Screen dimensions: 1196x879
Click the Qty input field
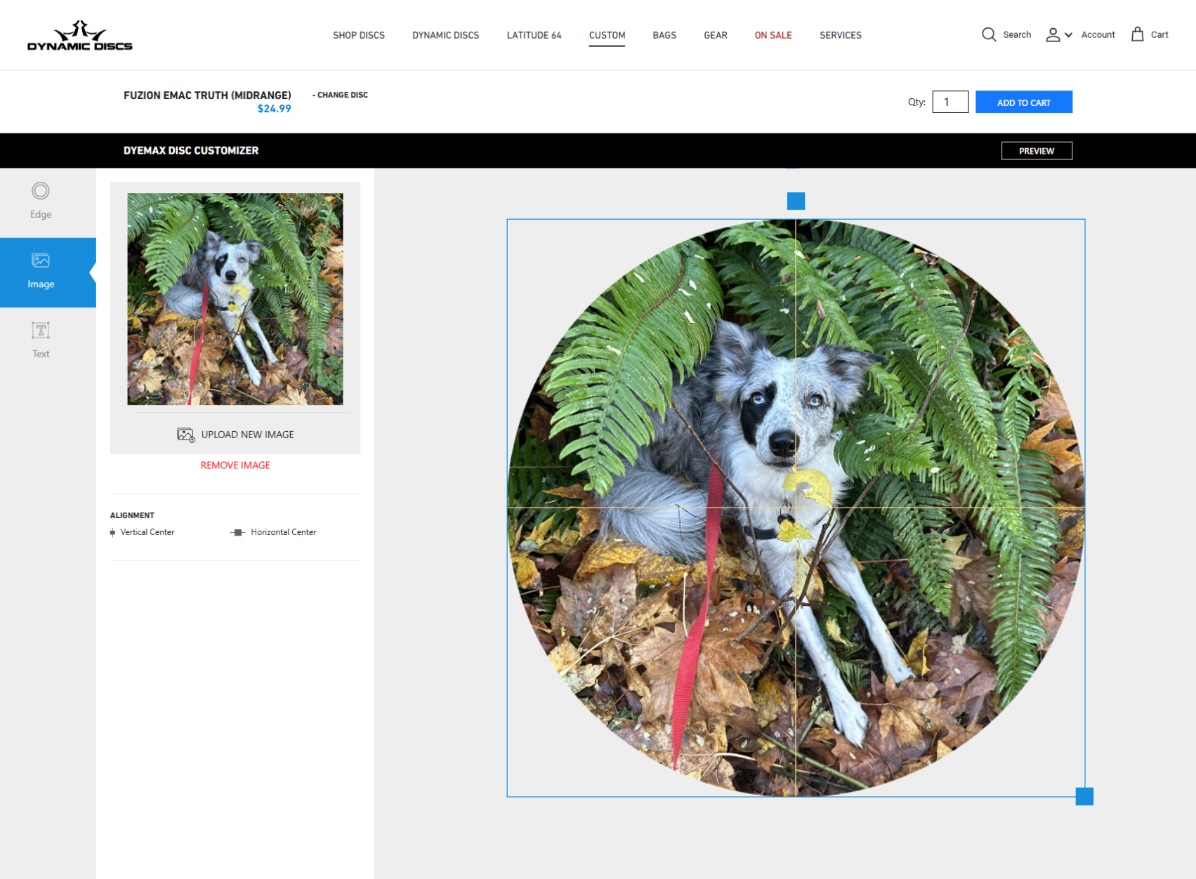tap(950, 102)
